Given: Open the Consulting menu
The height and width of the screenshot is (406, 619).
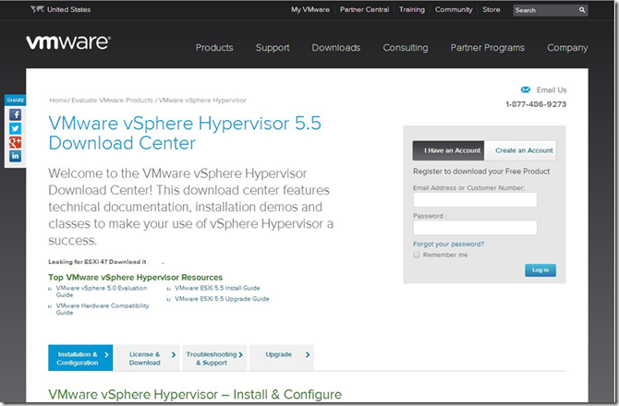Looking at the screenshot, I should click(406, 48).
